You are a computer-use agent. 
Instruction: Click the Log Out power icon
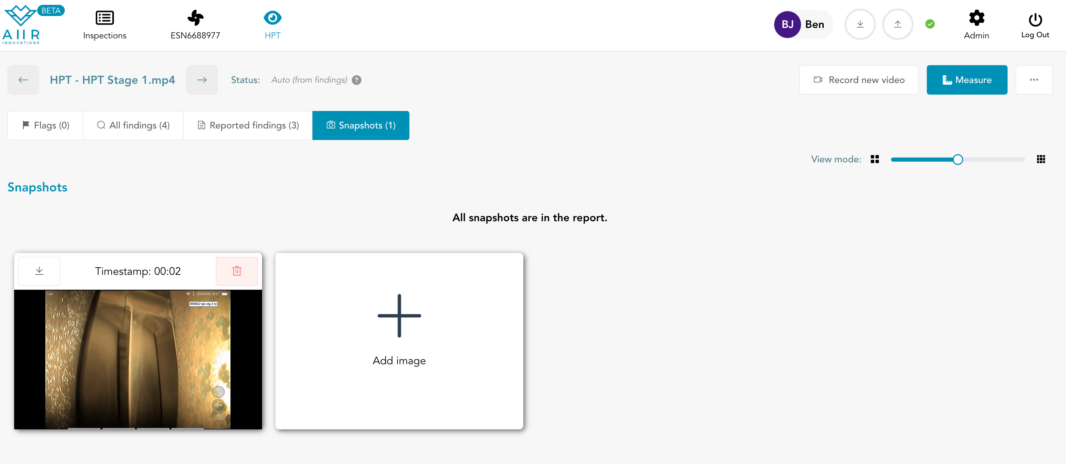coord(1035,19)
